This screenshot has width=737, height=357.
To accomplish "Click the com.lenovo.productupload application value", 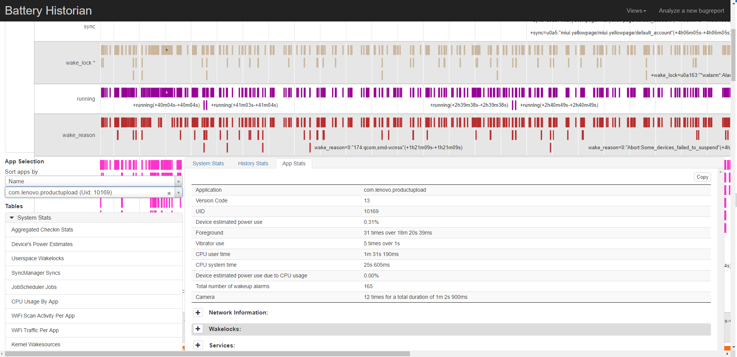I will 395,190.
